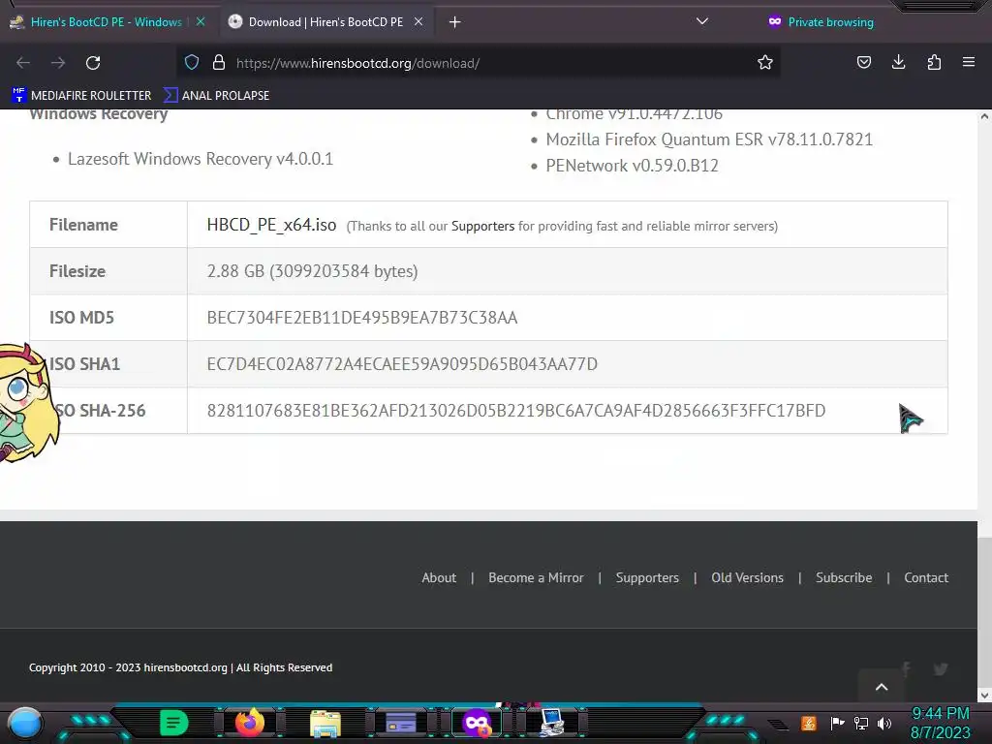Bookmark this page with star icon
This screenshot has height=744, width=992.
coord(765,62)
